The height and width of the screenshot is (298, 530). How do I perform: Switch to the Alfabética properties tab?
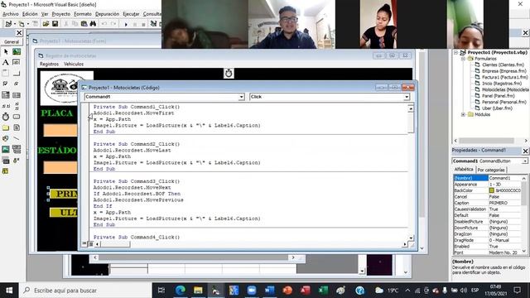[464, 169]
